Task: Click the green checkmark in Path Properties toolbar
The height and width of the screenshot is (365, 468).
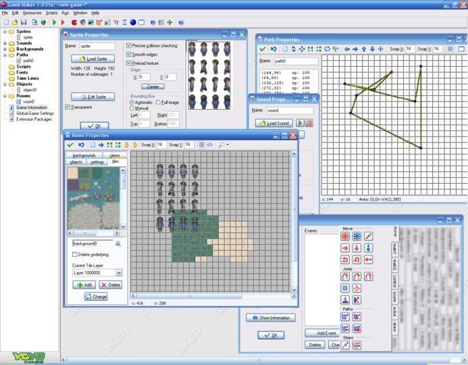Action: click(262, 49)
